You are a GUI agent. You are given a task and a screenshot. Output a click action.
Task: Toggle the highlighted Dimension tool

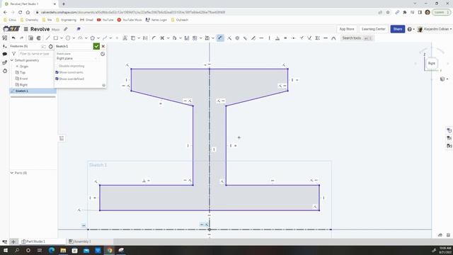(220, 38)
